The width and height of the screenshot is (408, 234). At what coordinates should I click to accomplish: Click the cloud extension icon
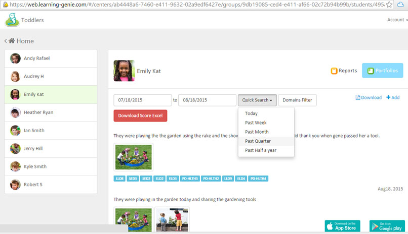coord(400,5)
